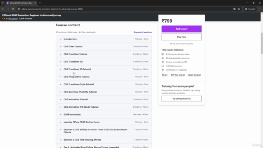Select the CSS and GSAP Animation browser tab
263x148 pixels.
pyautogui.click(x=21, y=3)
